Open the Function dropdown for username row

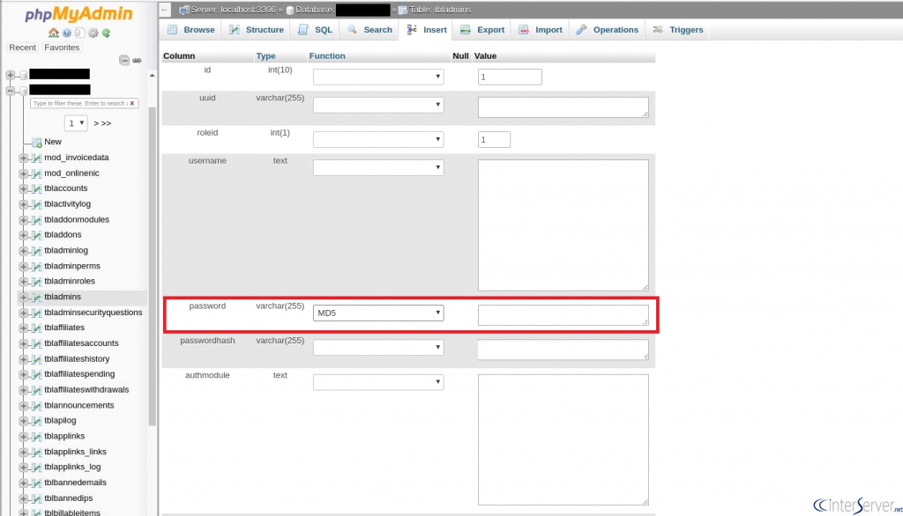[x=378, y=167]
